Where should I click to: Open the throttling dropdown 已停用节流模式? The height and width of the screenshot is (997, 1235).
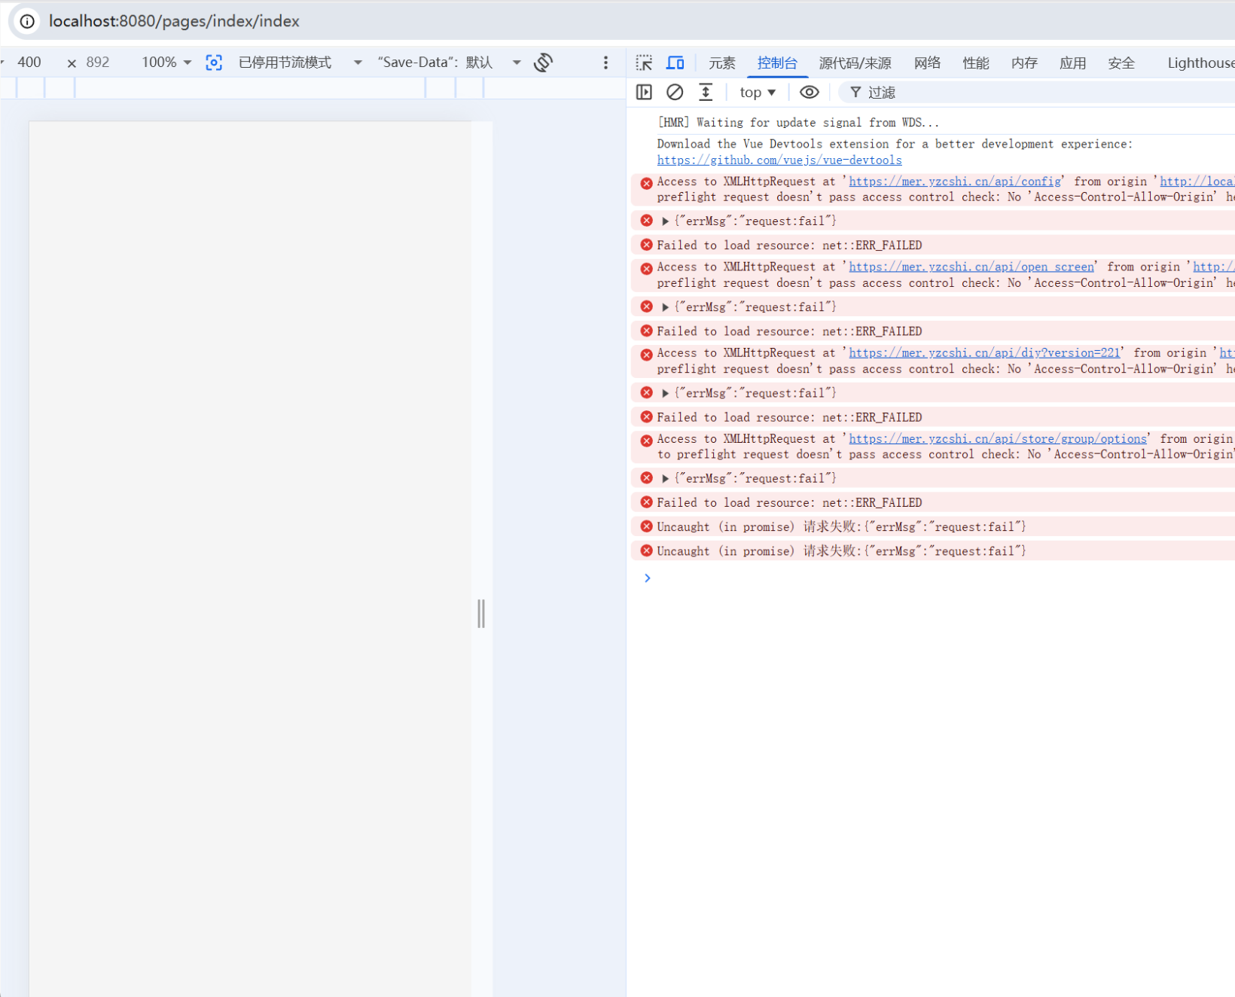click(300, 63)
